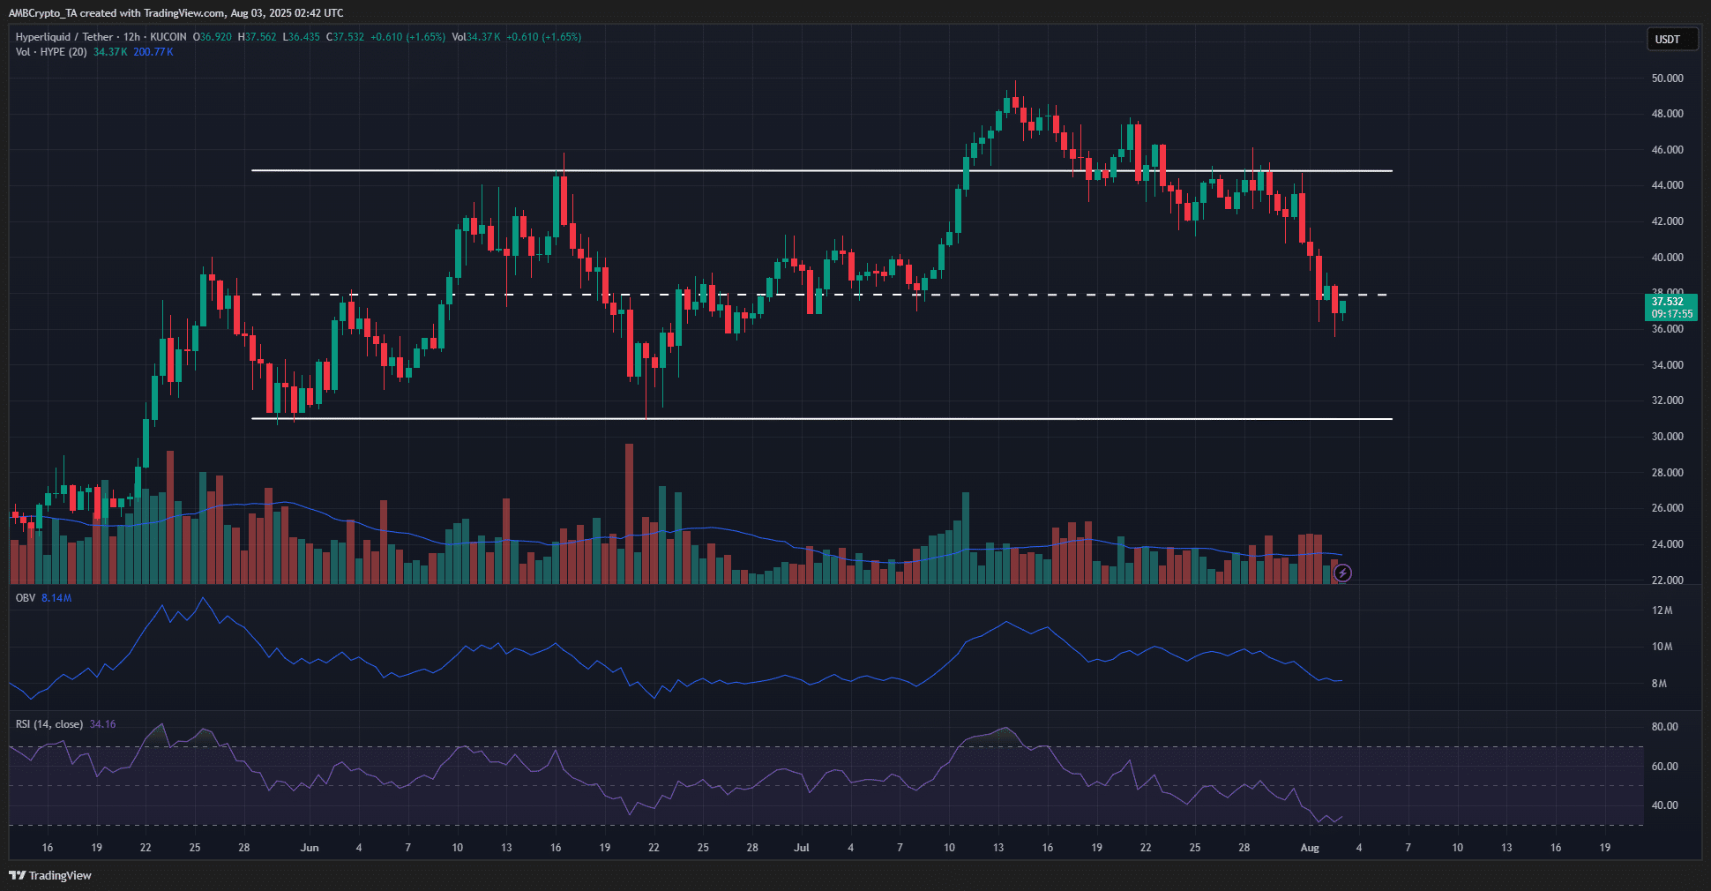Viewport: 1711px width, 891px height.
Task: Select the OBV indicator label
Action: pyautogui.click(x=26, y=598)
